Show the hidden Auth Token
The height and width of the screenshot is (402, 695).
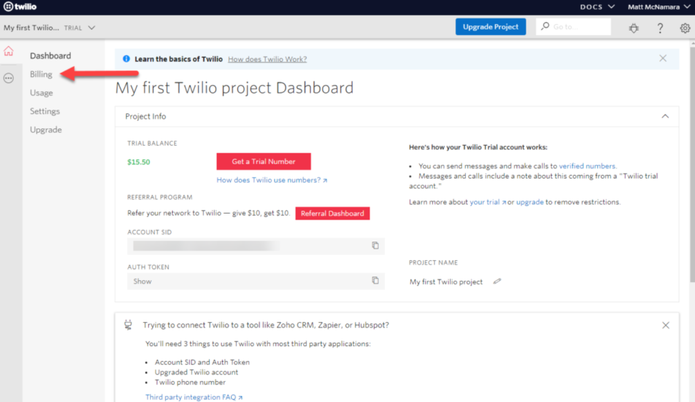coord(142,281)
